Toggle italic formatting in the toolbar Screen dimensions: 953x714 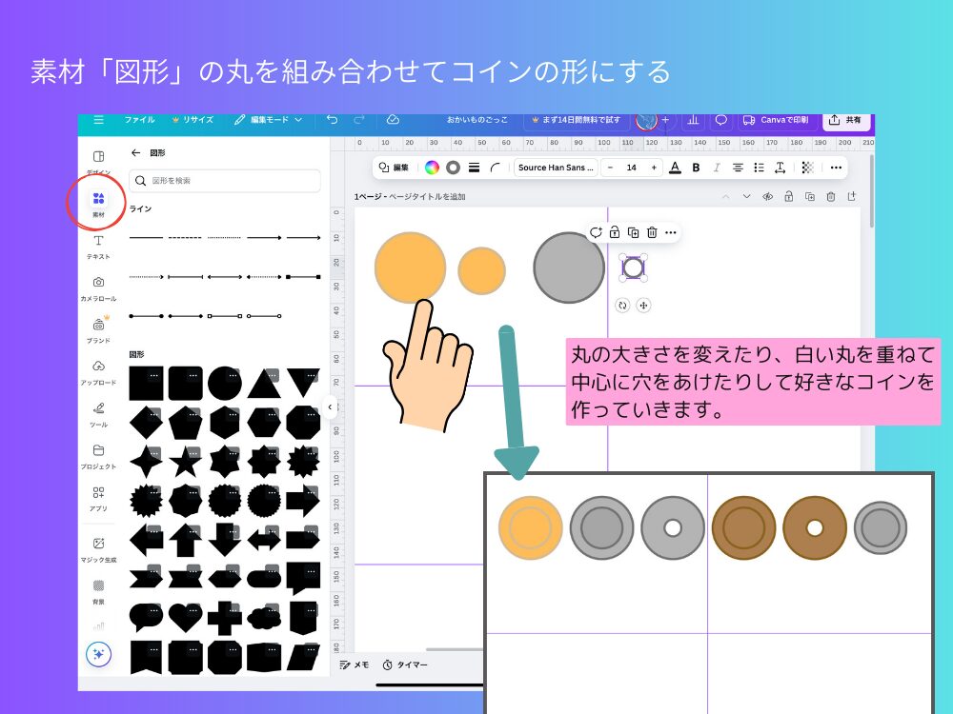point(717,168)
